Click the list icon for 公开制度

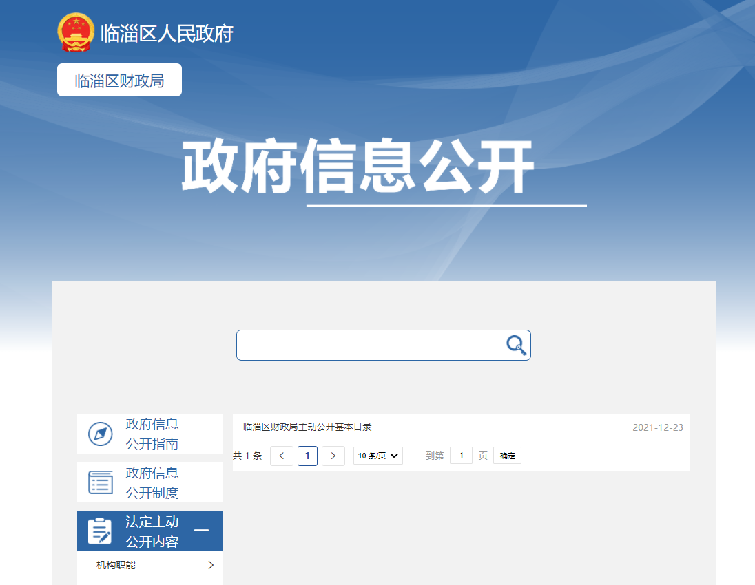coord(101,482)
